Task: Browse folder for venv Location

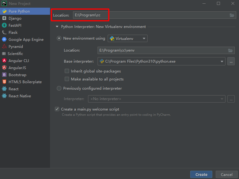Action: (230, 51)
